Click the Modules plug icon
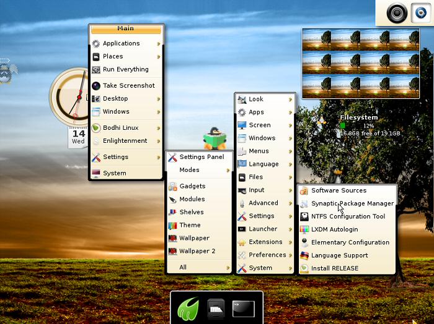Image resolution: width=434 pixels, height=324 pixels. (x=172, y=199)
